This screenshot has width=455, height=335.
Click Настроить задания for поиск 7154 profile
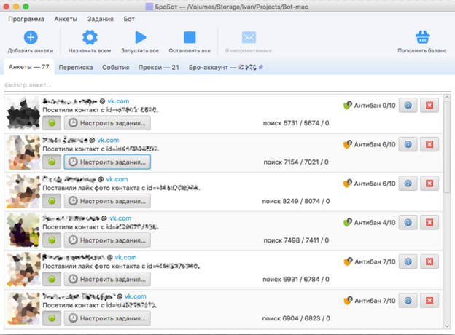point(107,162)
